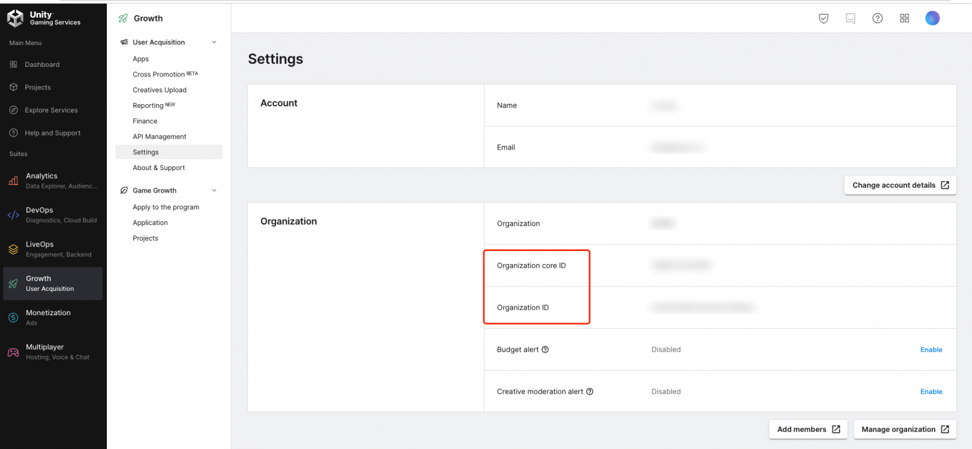Open the help question mark in top bar
The height and width of the screenshot is (449, 972).
tap(878, 18)
